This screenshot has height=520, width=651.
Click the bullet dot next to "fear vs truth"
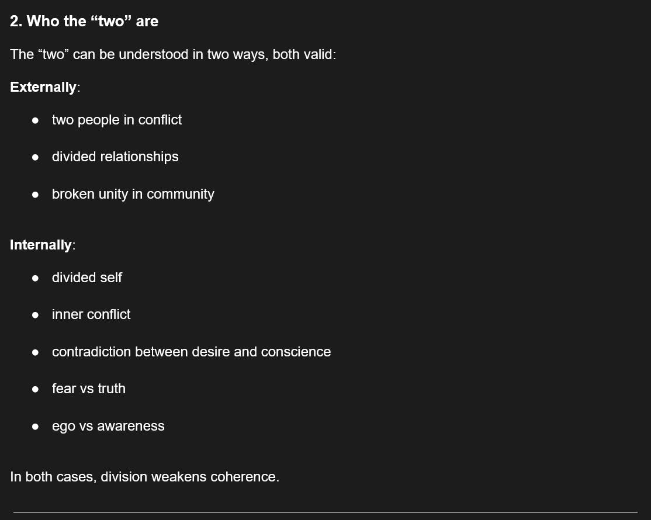click(x=36, y=389)
